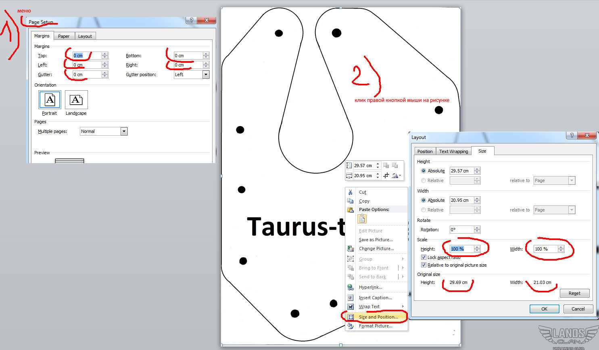Click the Reset button
599x350 pixels.
(x=574, y=293)
